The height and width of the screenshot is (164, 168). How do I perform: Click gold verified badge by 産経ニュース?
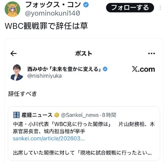pyautogui.click(x=57, y=115)
